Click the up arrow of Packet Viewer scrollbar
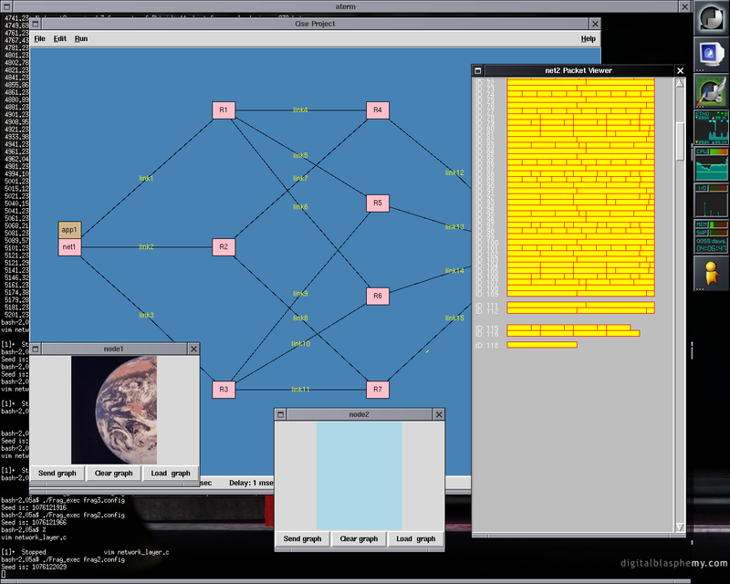The width and height of the screenshot is (730, 584). click(x=680, y=83)
